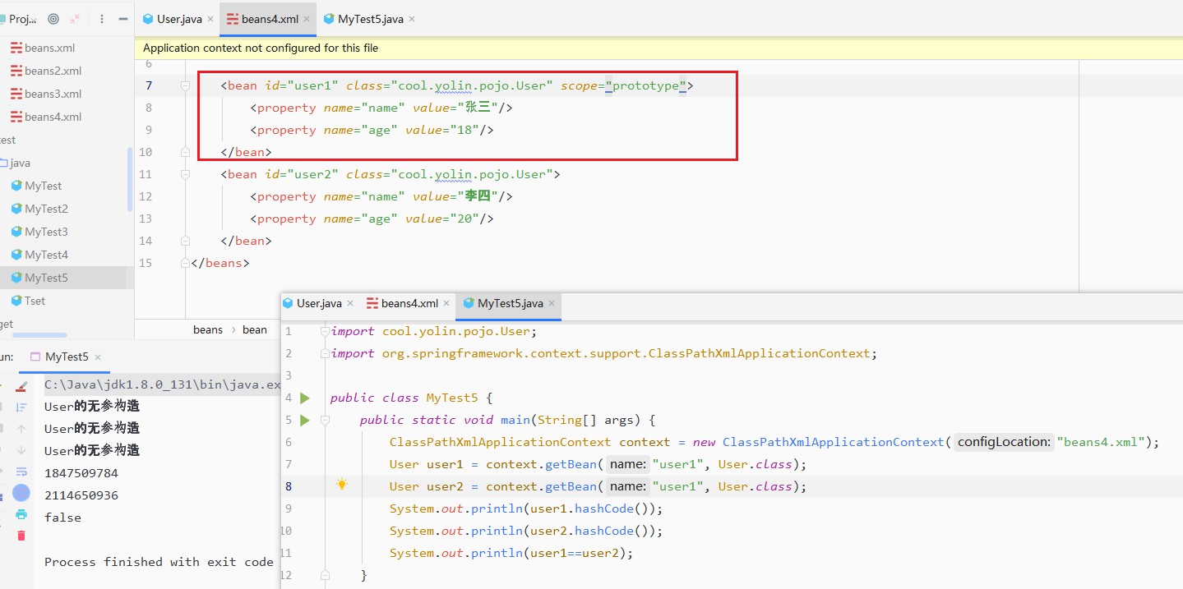The image size is (1183, 589).
Task: Close the MyTest5.java tab in lower editor
Action: point(552,303)
